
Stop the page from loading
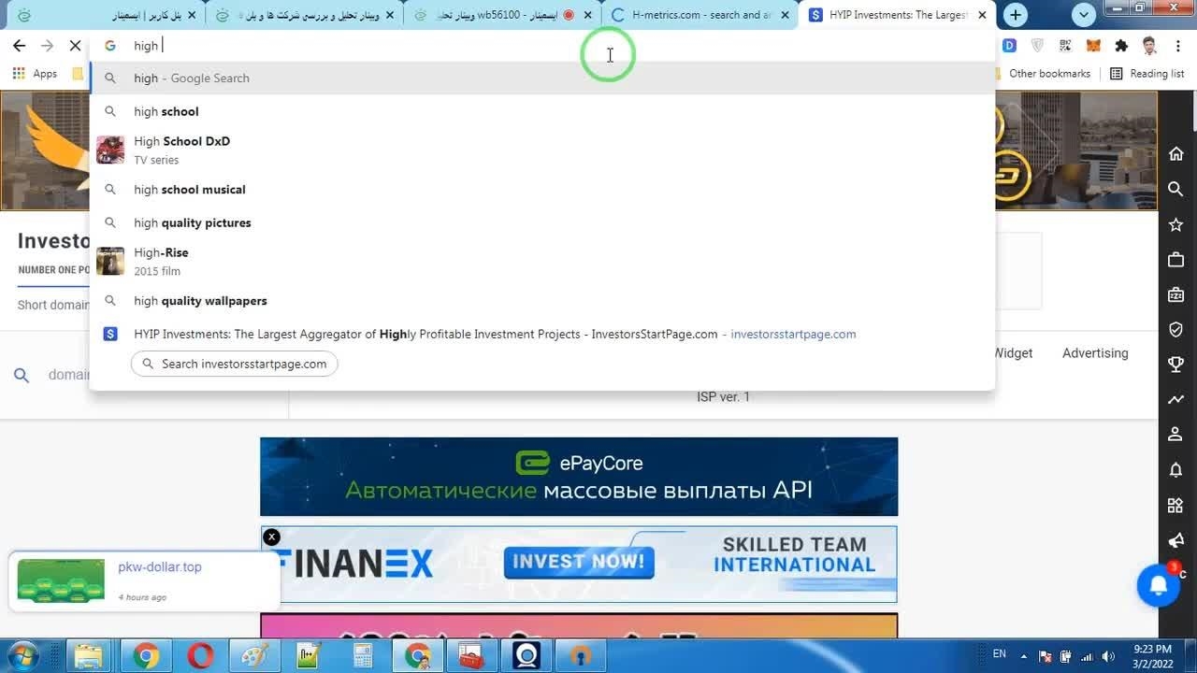pos(75,46)
